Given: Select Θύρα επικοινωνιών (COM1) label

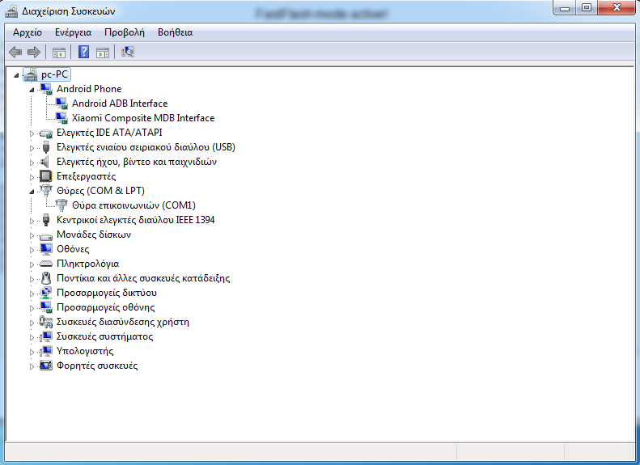Looking at the screenshot, I should click(x=134, y=205).
